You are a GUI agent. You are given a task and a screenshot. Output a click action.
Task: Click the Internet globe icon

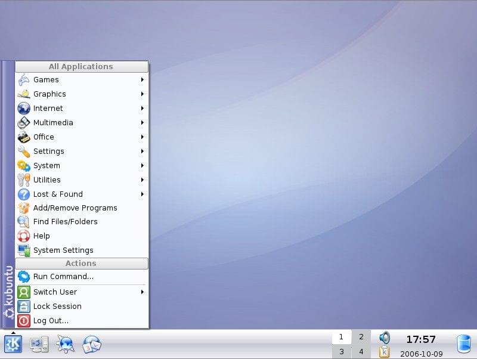tap(24, 109)
